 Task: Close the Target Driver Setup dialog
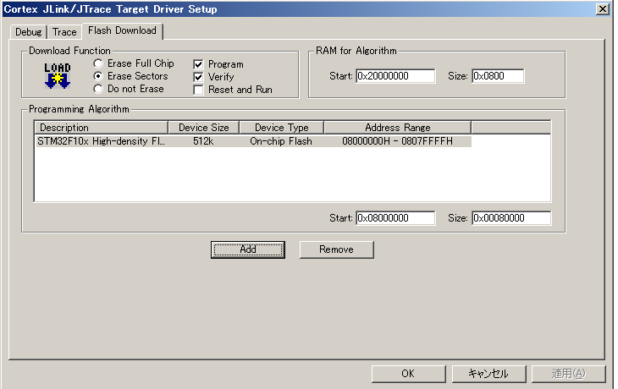pyautogui.click(x=603, y=9)
